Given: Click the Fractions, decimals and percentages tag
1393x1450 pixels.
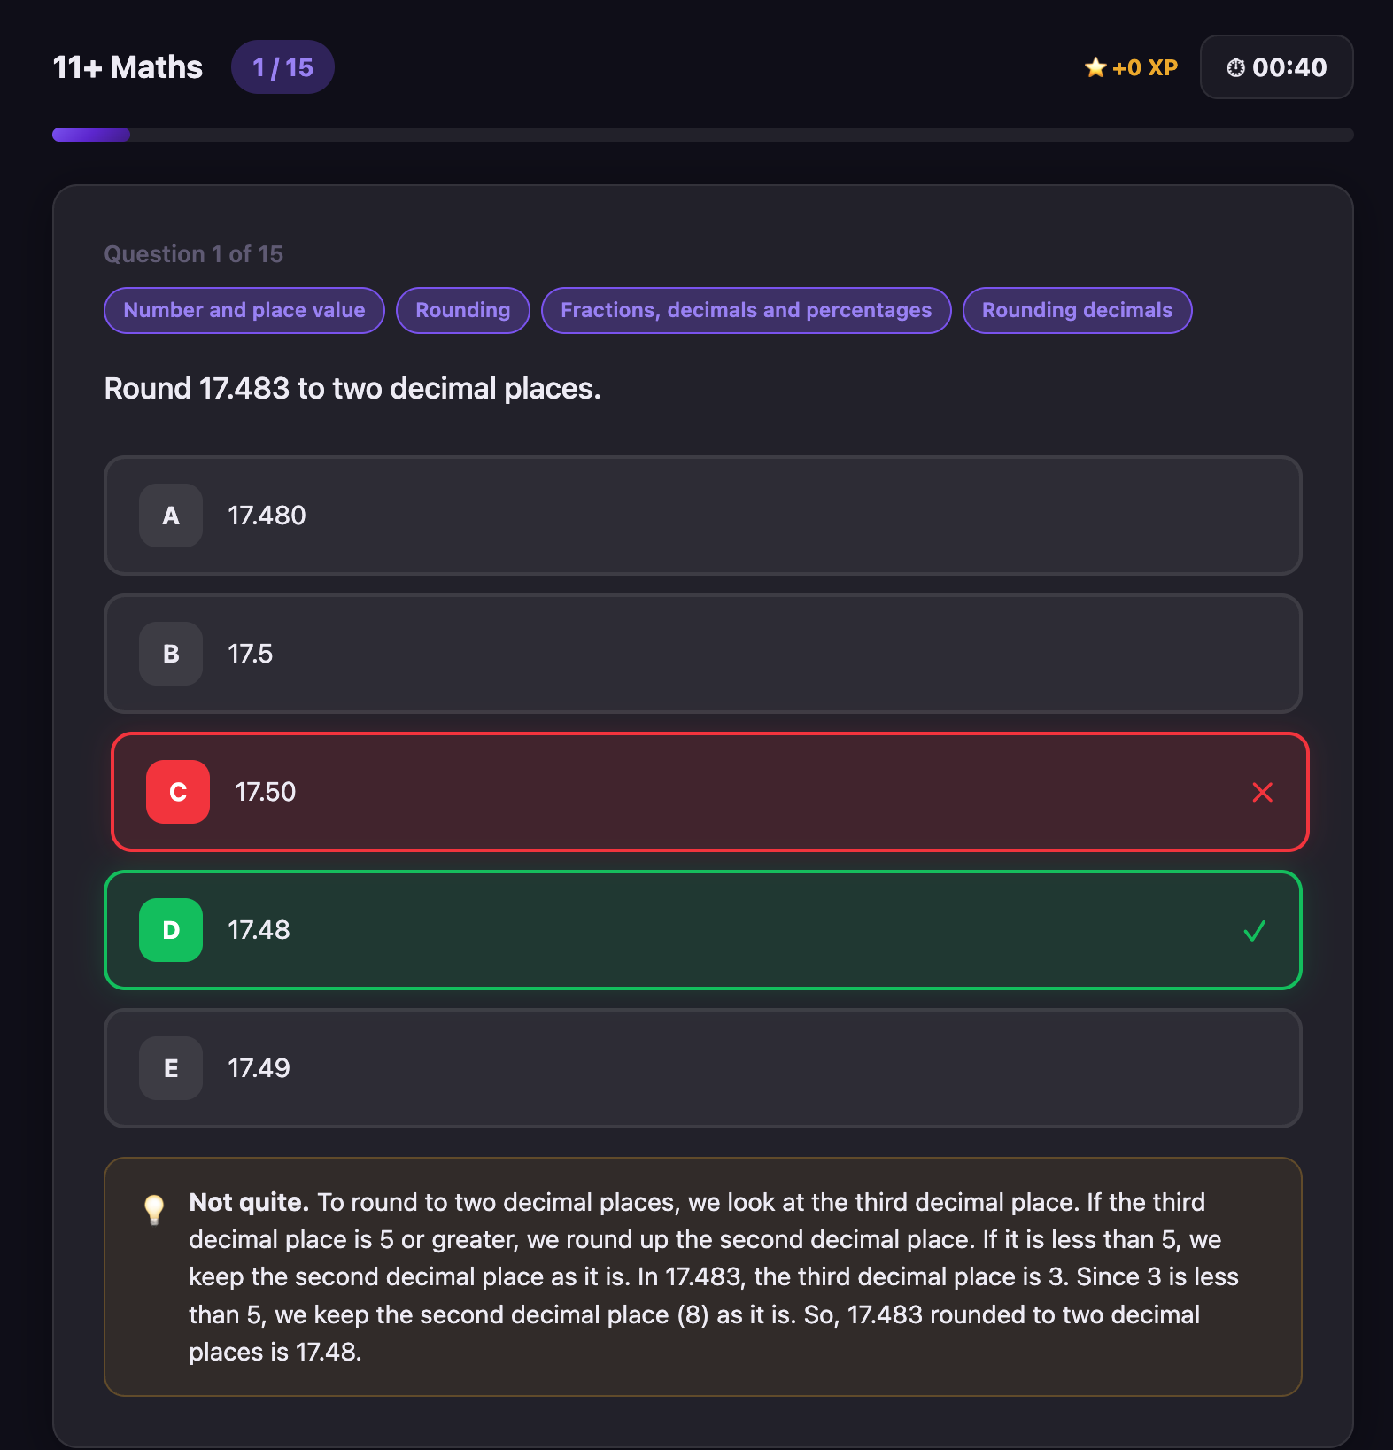Looking at the screenshot, I should click(x=746, y=310).
